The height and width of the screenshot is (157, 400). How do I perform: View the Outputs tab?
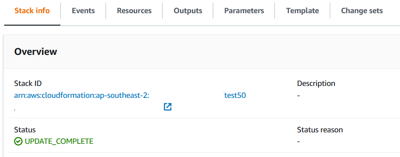point(188,11)
